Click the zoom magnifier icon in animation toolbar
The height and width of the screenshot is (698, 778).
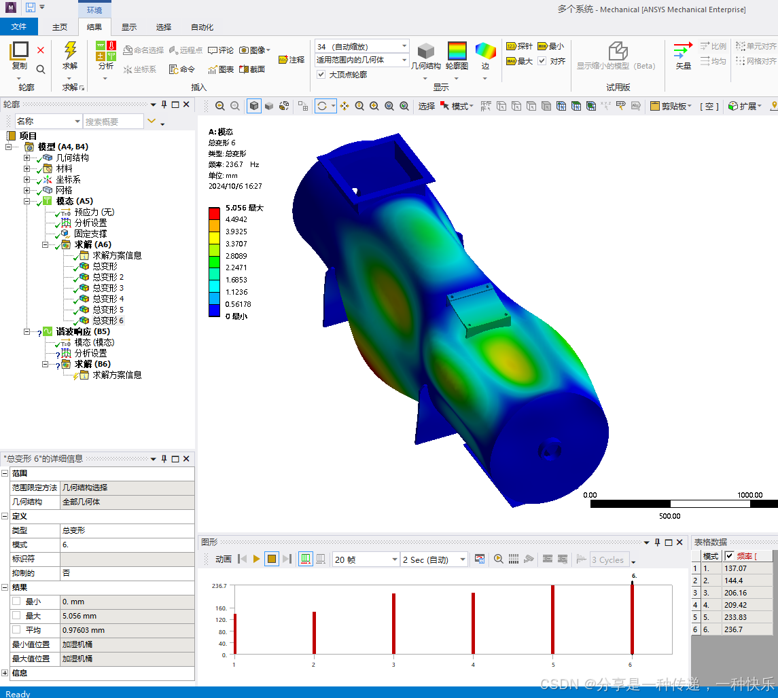point(499,559)
